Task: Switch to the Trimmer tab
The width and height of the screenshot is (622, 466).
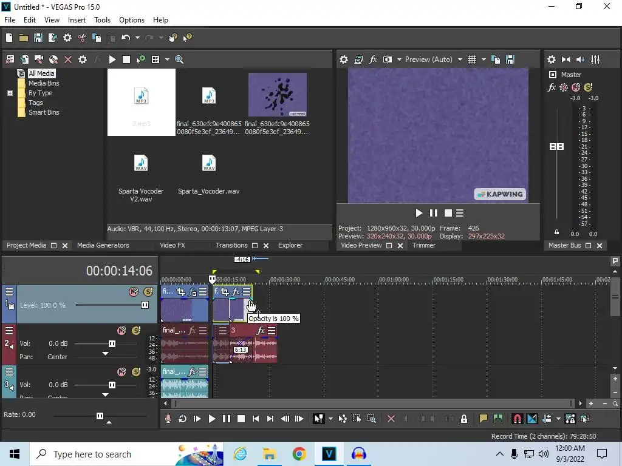Action: coord(423,245)
